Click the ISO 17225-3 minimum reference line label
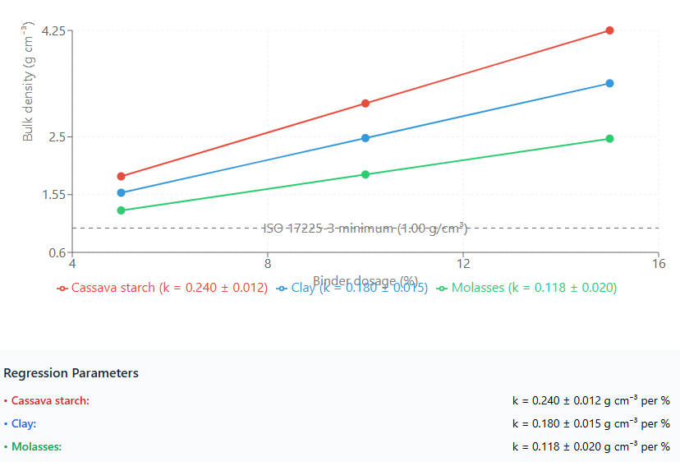The width and height of the screenshot is (680, 462). click(x=365, y=228)
